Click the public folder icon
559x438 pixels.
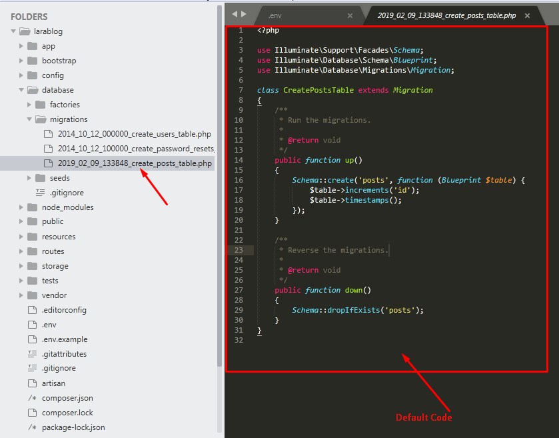(33, 221)
